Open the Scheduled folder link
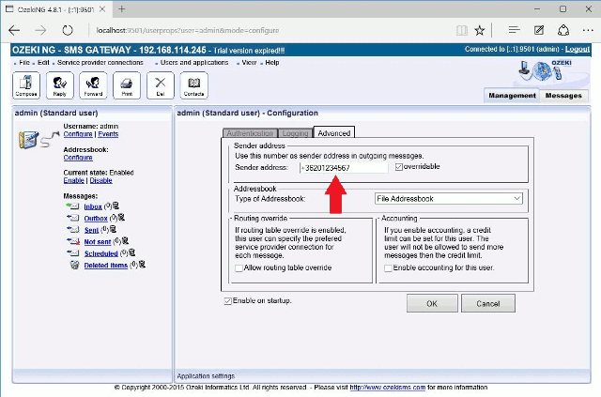This screenshot has width=601, height=397. [x=100, y=253]
